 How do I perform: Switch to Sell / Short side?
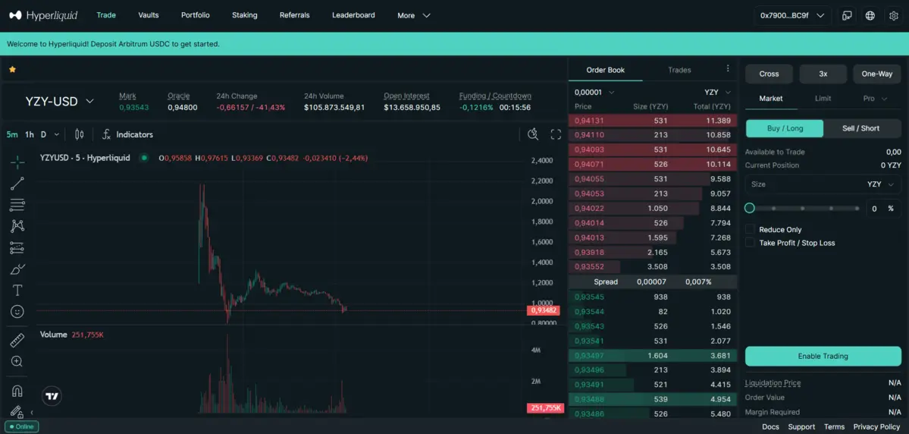click(860, 128)
